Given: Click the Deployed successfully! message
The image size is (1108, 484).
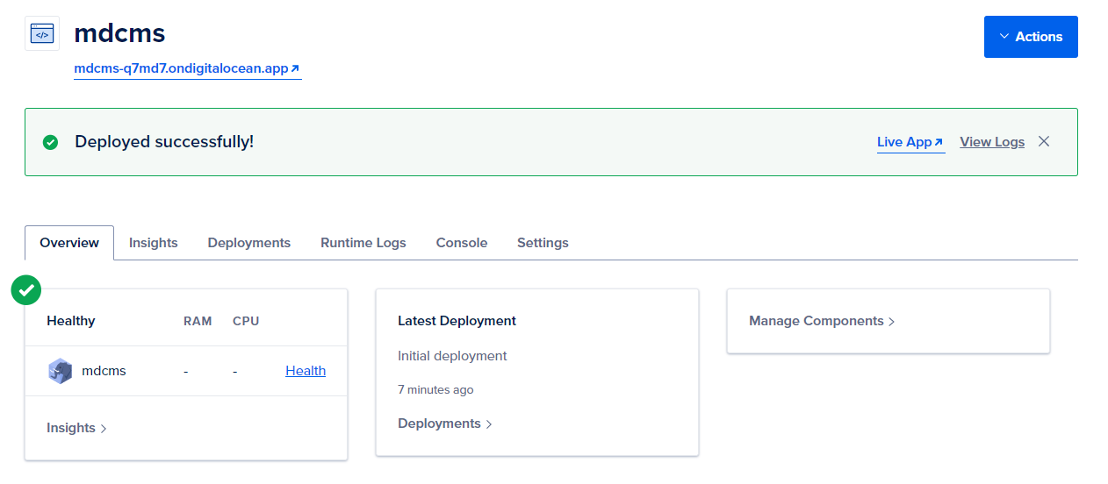Looking at the screenshot, I should tap(164, 142).
